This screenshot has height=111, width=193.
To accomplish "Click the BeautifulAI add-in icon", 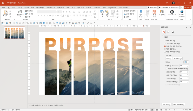I will pyautogui.click(x=172, y=12).
